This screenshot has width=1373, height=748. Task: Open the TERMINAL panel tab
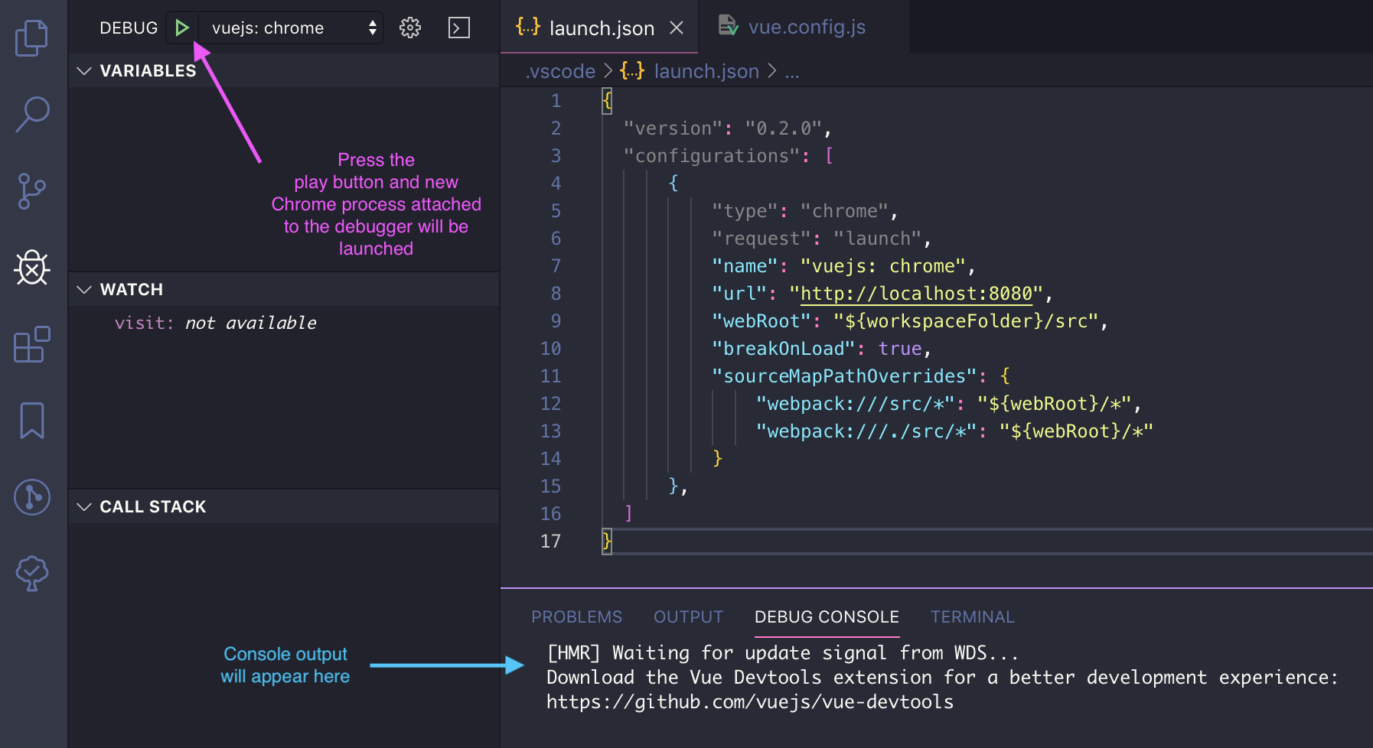[x=972, y=617]
